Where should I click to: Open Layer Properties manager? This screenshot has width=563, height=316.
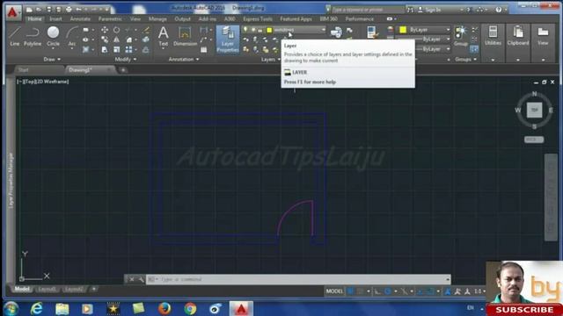coord(228,39)
